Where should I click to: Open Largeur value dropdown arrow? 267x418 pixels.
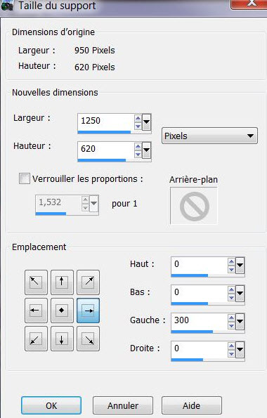point(146,122)
